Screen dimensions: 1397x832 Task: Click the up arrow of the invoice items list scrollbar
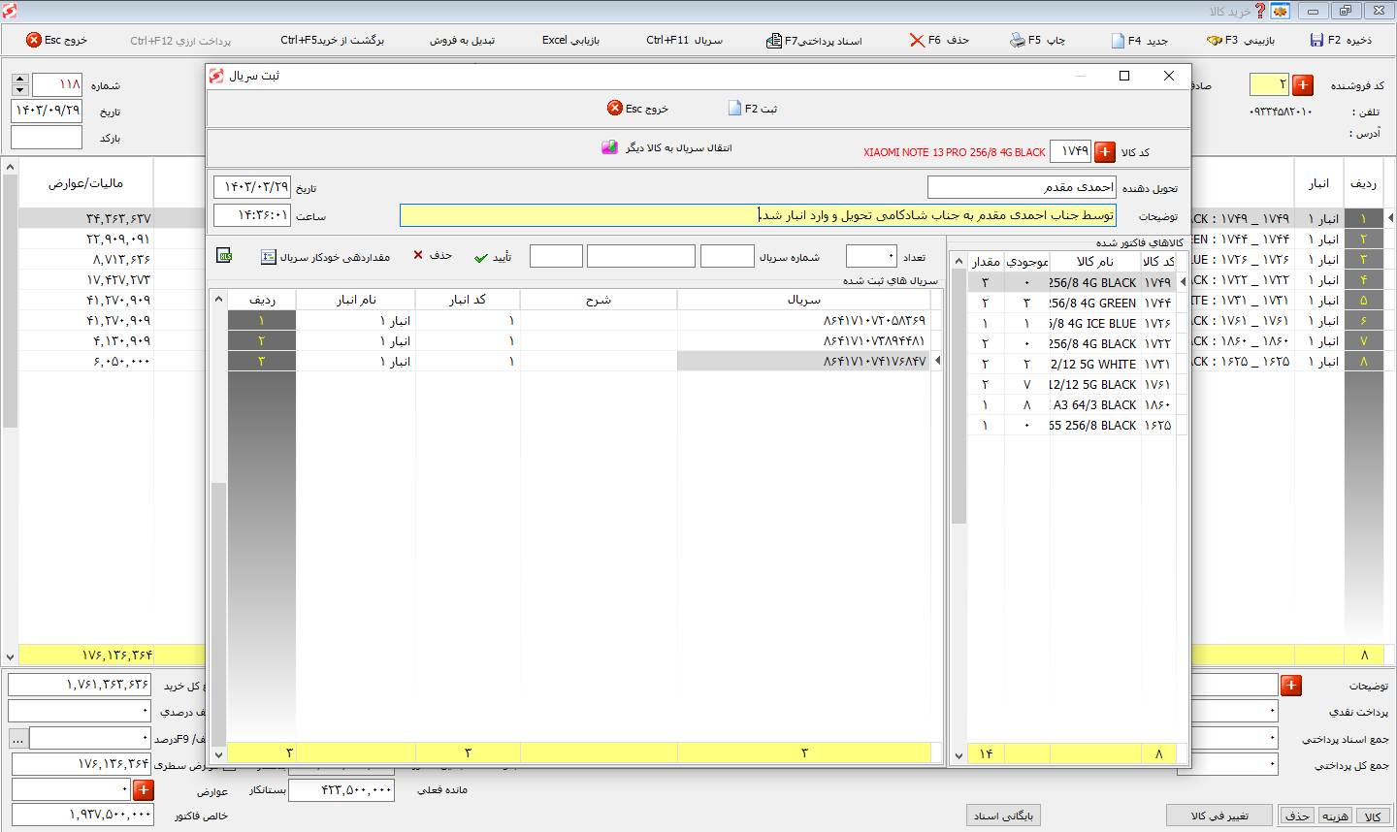click(x=958, y=262)
